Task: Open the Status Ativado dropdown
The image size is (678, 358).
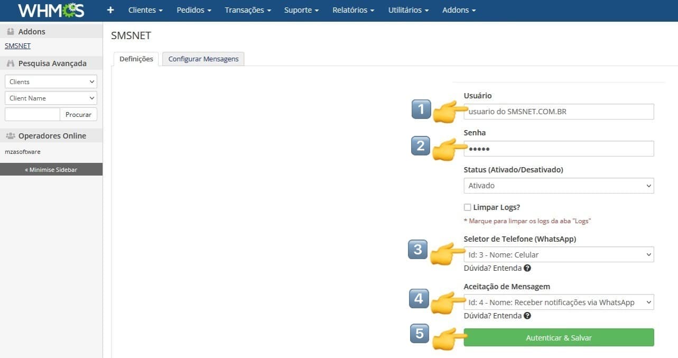Action: pyautogui.click(x=559, y=186)
